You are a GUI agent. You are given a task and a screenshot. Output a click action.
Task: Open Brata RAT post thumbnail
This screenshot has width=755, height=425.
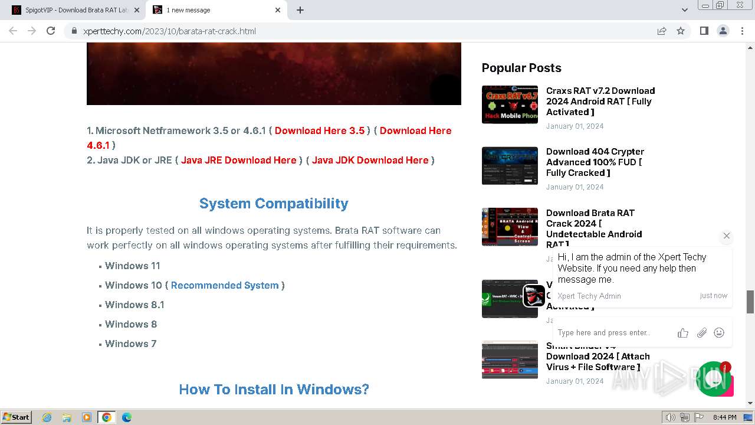click(510, 227)
